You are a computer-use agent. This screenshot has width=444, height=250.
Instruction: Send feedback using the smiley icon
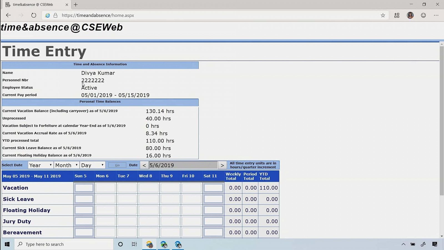pyautogui.click(x=423, y=15)
